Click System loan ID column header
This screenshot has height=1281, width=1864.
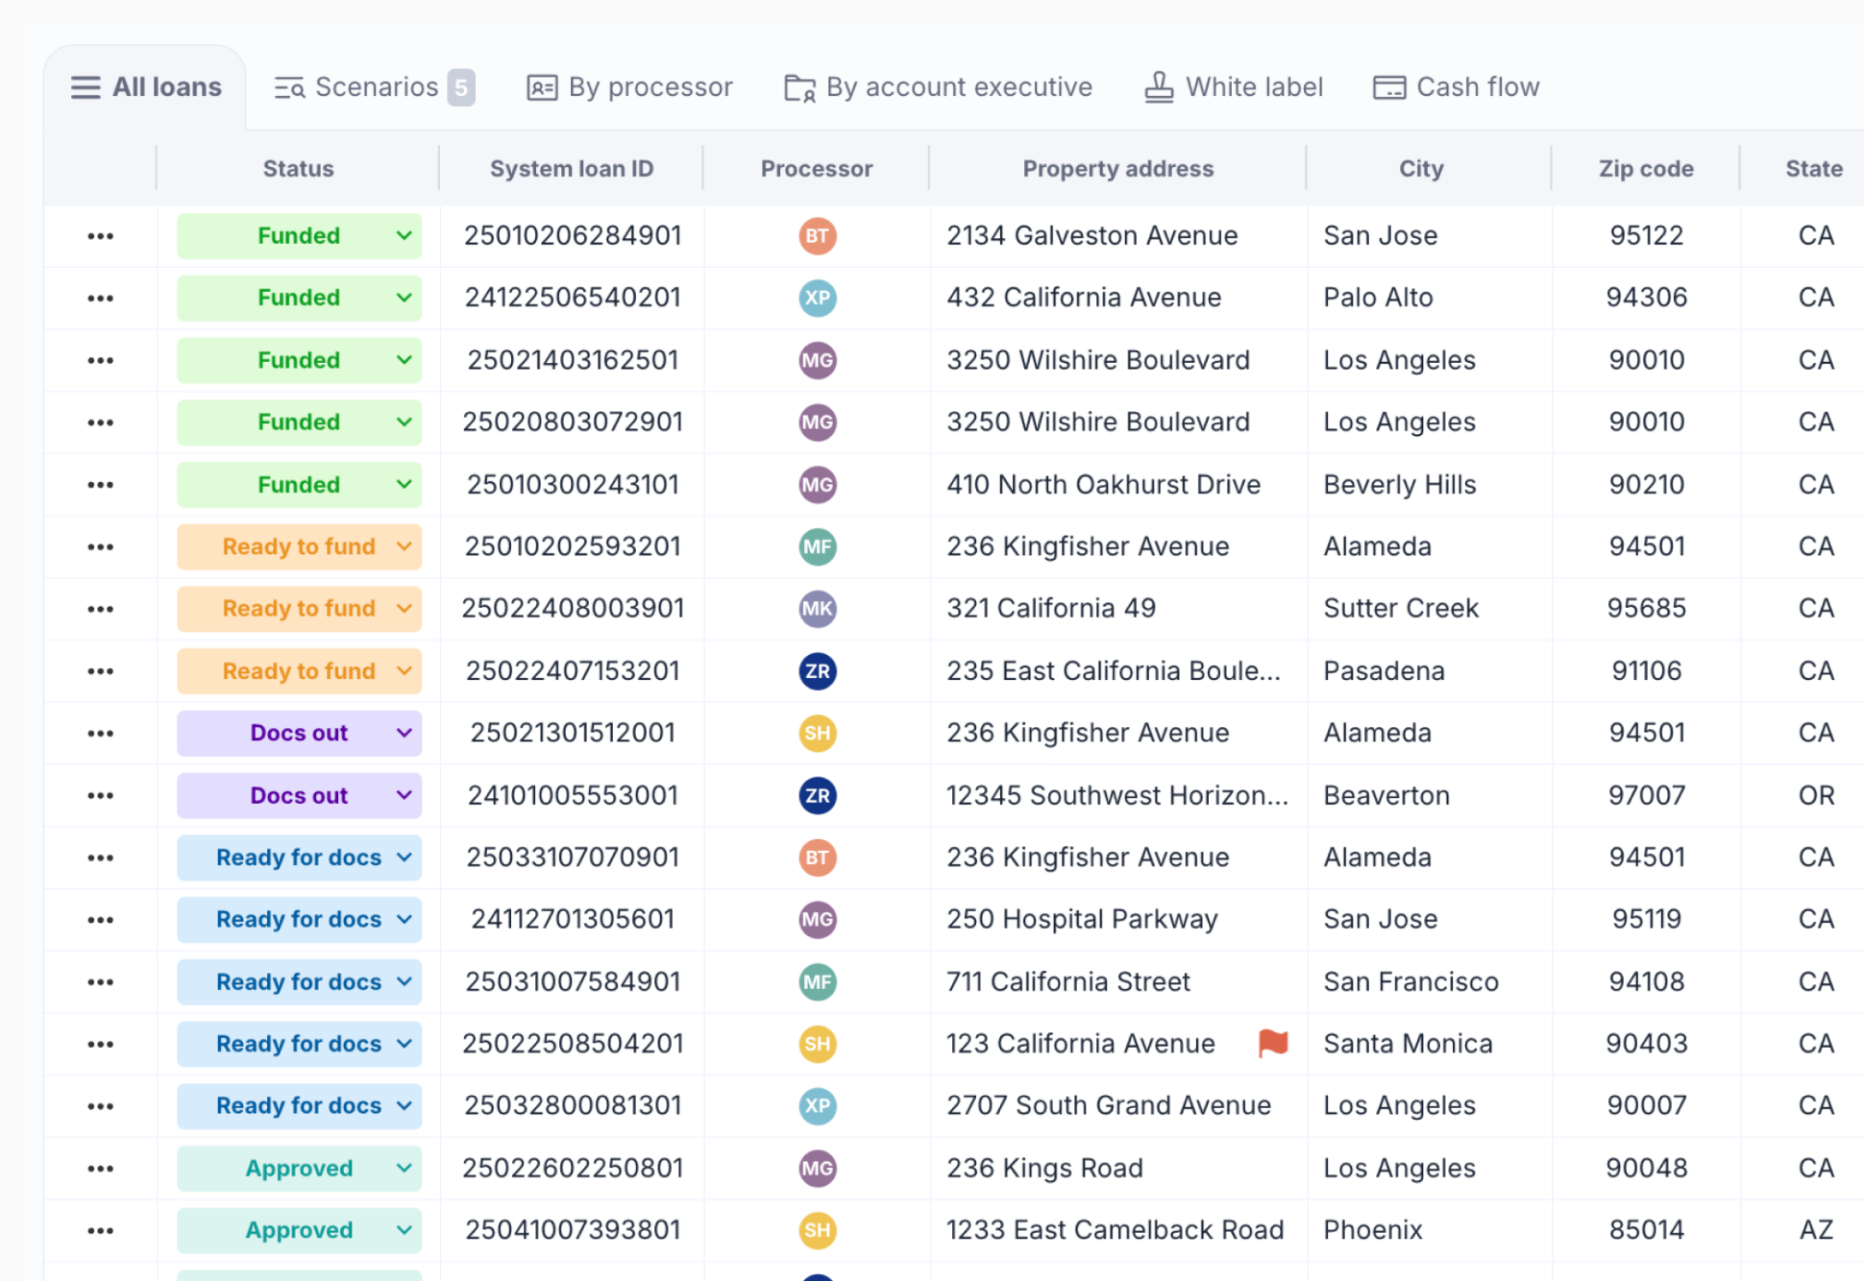coord(572,169)
